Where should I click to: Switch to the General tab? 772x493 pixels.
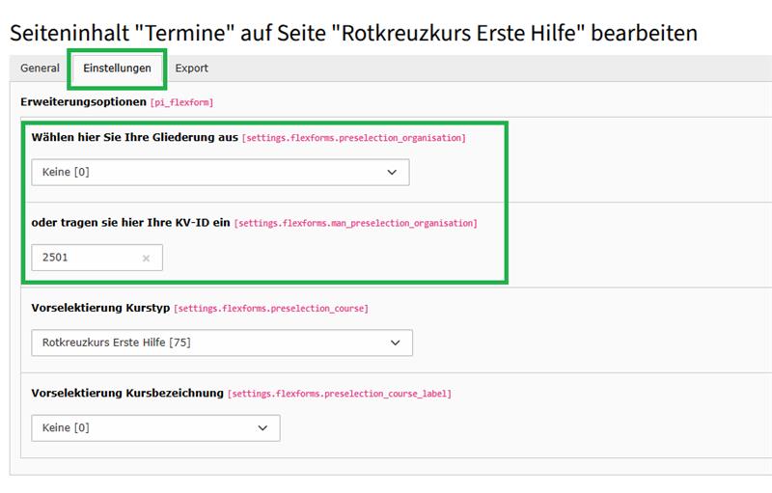tap(40, 68)
